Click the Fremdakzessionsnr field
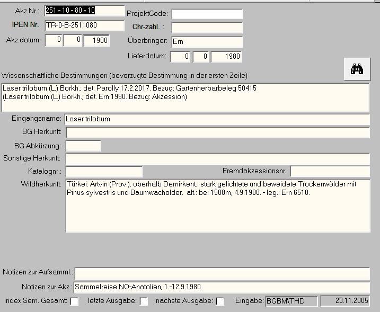 tap(330, 171)
